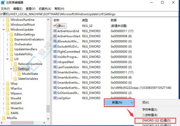This screenshot has height=126, width=180.
Task: Click the Wow64 folder icon
Action: pos(8,98)
